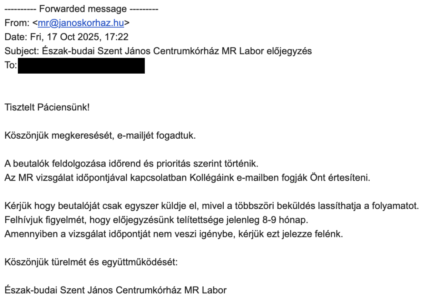Click the subject word 'előjegyzés'
426x303 pixels.
(x=289, y=51)
